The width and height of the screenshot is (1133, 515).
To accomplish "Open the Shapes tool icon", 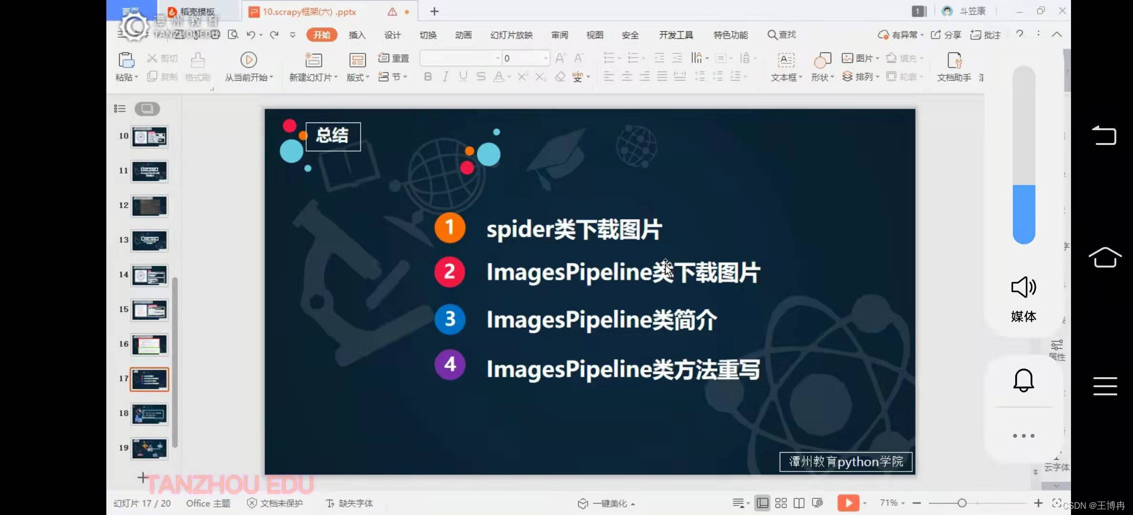I will tap(822, 60).
